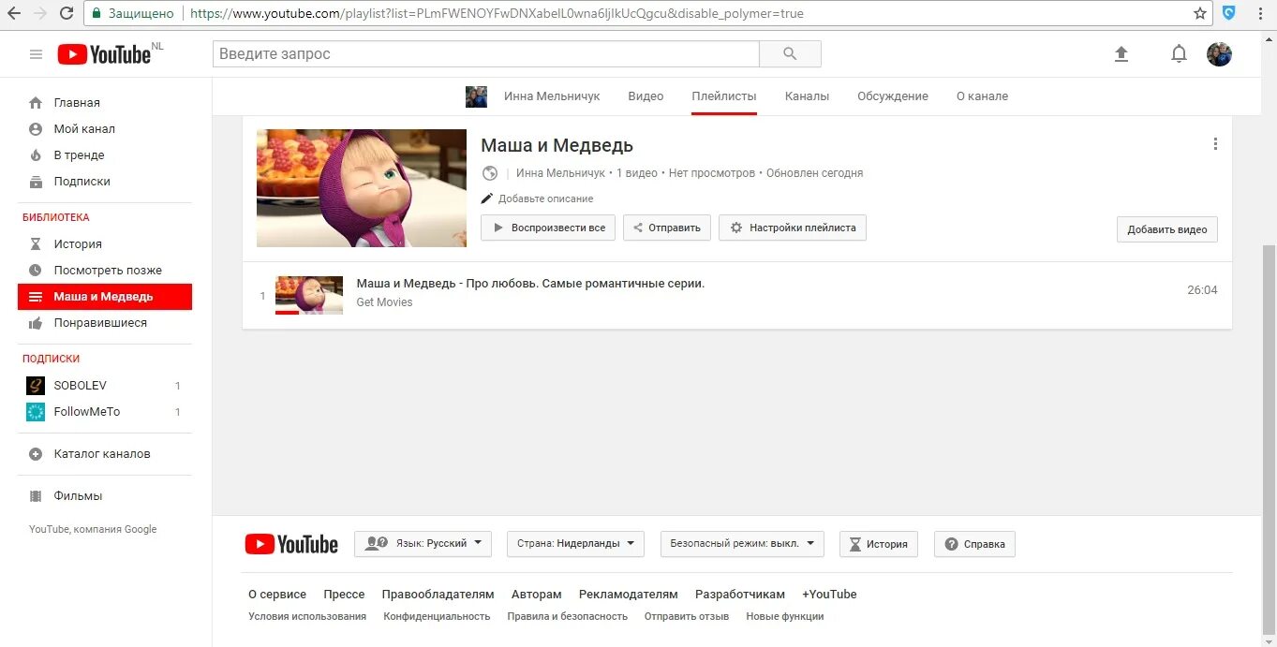Viewport: 1277px width, 647px height.
Task: Open Новые функции footer link
Action: click(x=785, y=616)
